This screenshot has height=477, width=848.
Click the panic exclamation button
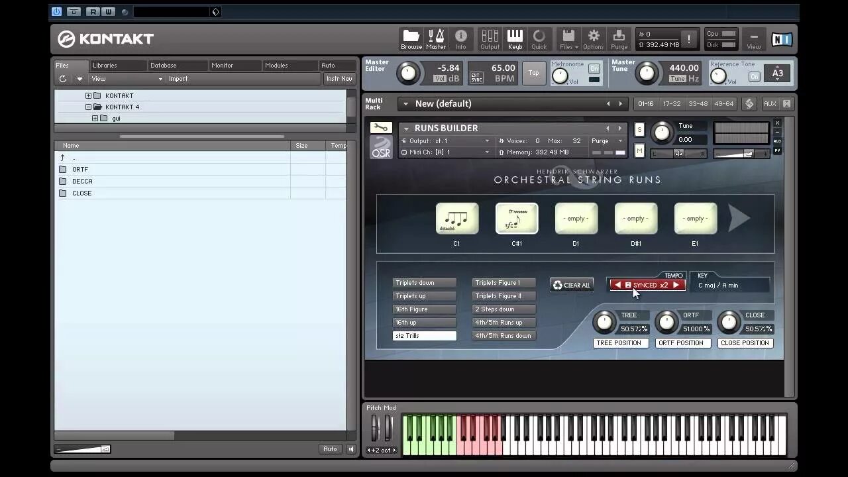688,39
